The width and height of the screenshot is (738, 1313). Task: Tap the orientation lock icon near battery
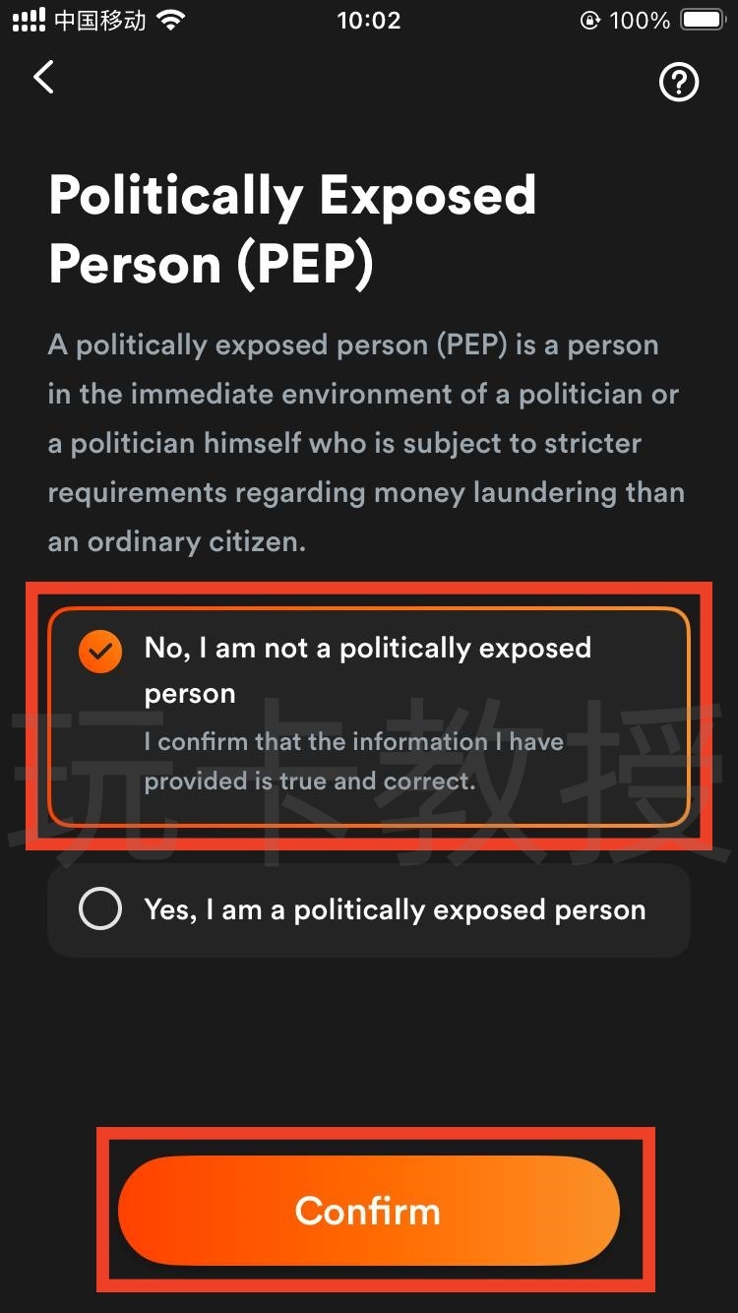pos(589,20)
